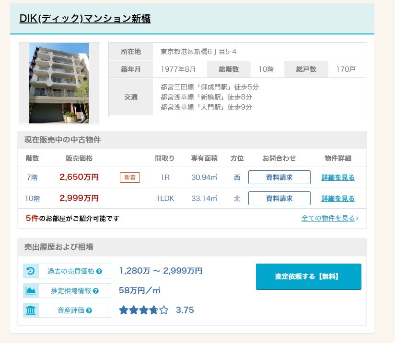395x343 pixels.
Task: Click the 階数 column header
Action: tap(32, 158)
